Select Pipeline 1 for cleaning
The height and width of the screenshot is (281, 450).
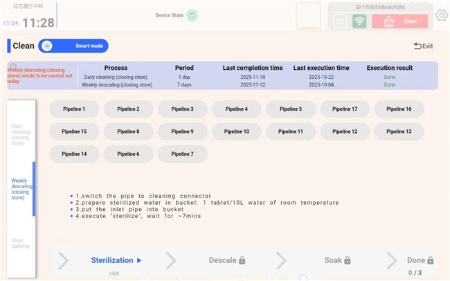pyautogui.click(x=74, y=109)
